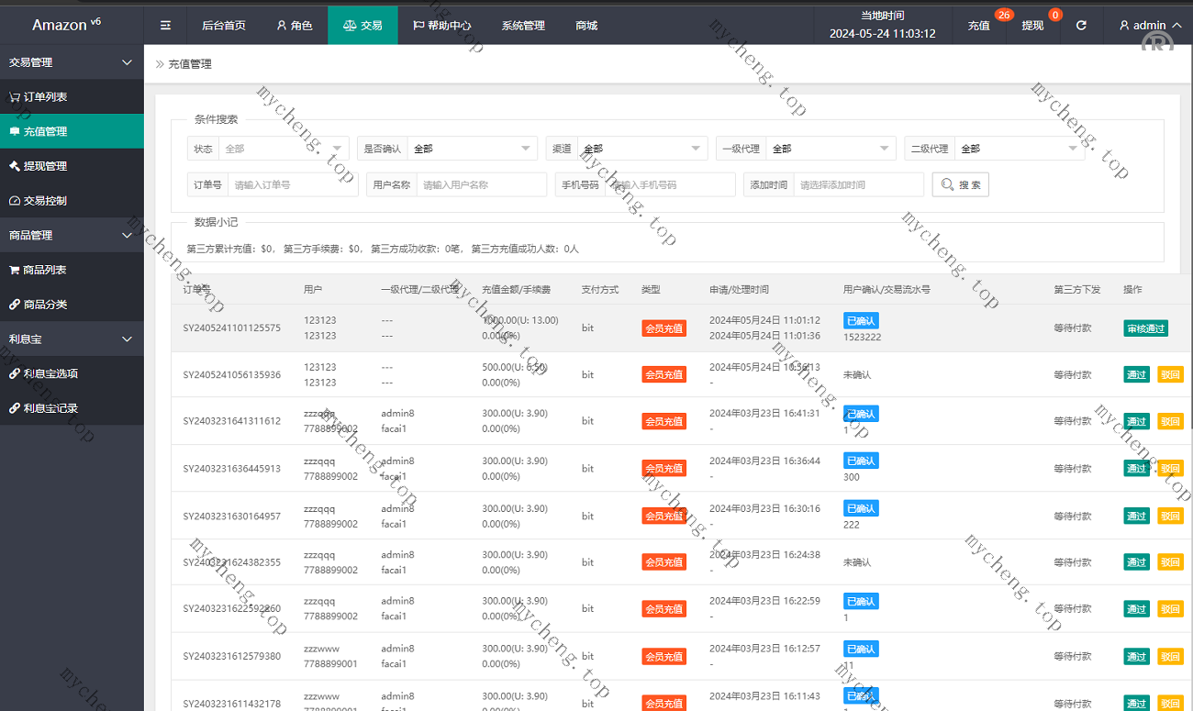Click the hamburger menu collapse icon
Image resolution: width=1193 pixels, height=711 pixels.
point(165,26)
